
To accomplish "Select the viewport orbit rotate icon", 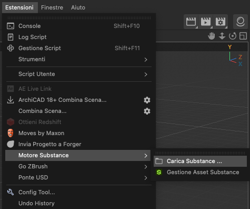I will [x=233, y=36].
